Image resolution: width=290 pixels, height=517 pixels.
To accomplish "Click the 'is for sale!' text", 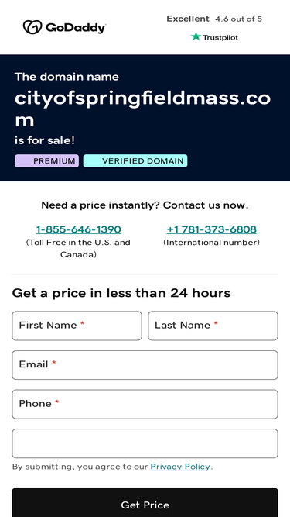I will [x=45, y=140].
